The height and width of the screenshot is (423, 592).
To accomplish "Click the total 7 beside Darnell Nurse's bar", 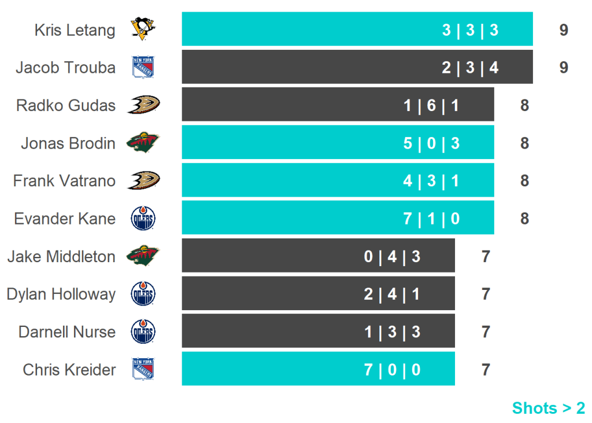I will [x=486, y=332].
